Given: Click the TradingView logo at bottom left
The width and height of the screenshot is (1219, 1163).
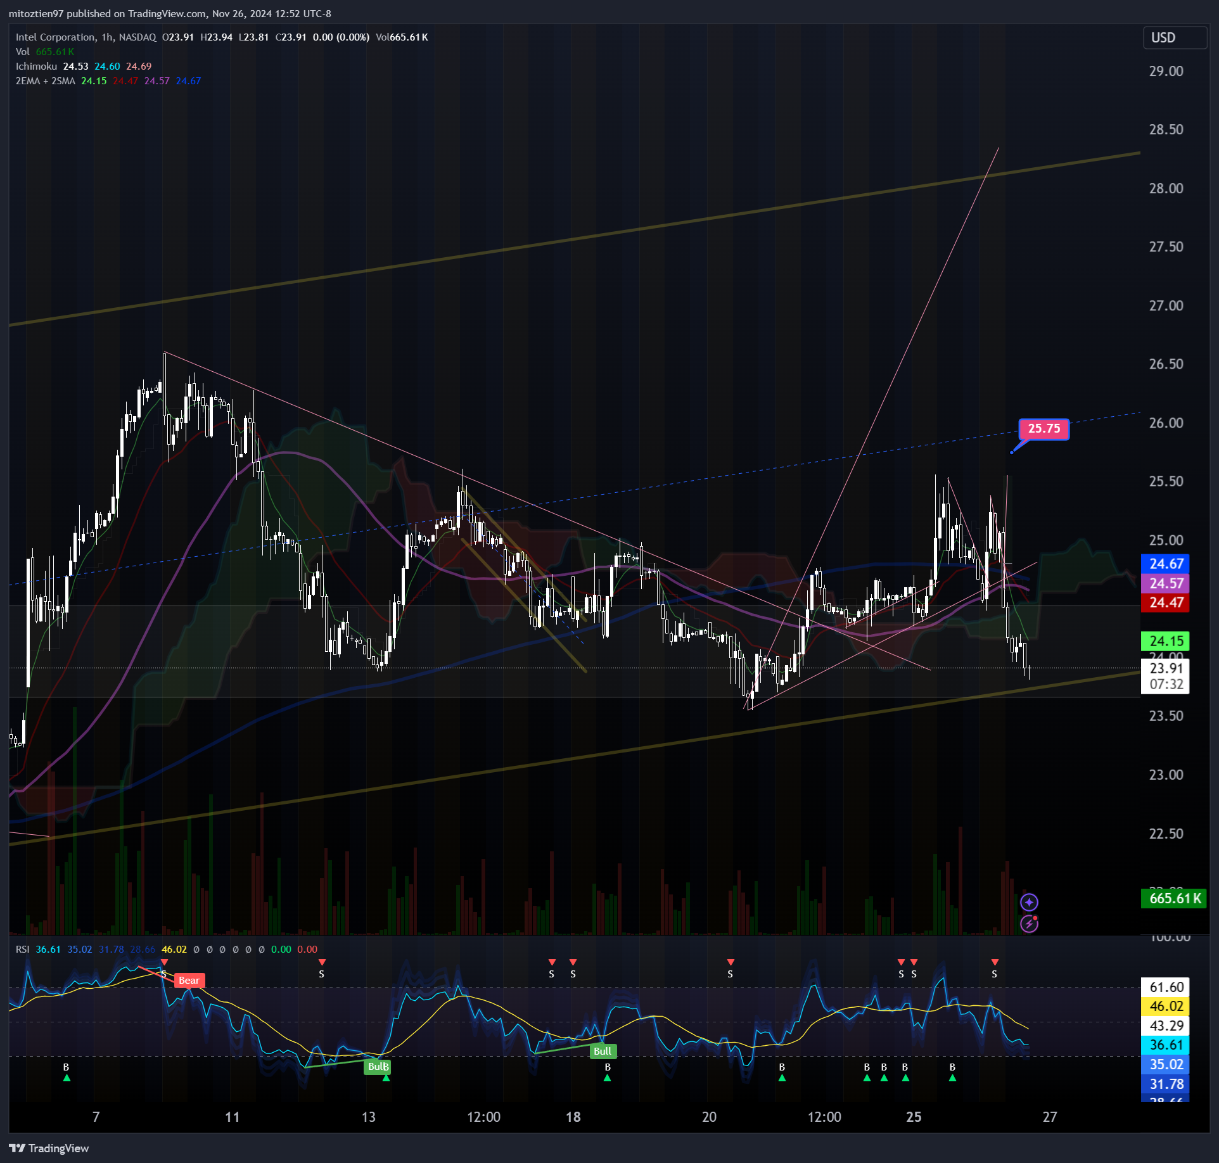Looking at the screenshot, I should 49,1148.
